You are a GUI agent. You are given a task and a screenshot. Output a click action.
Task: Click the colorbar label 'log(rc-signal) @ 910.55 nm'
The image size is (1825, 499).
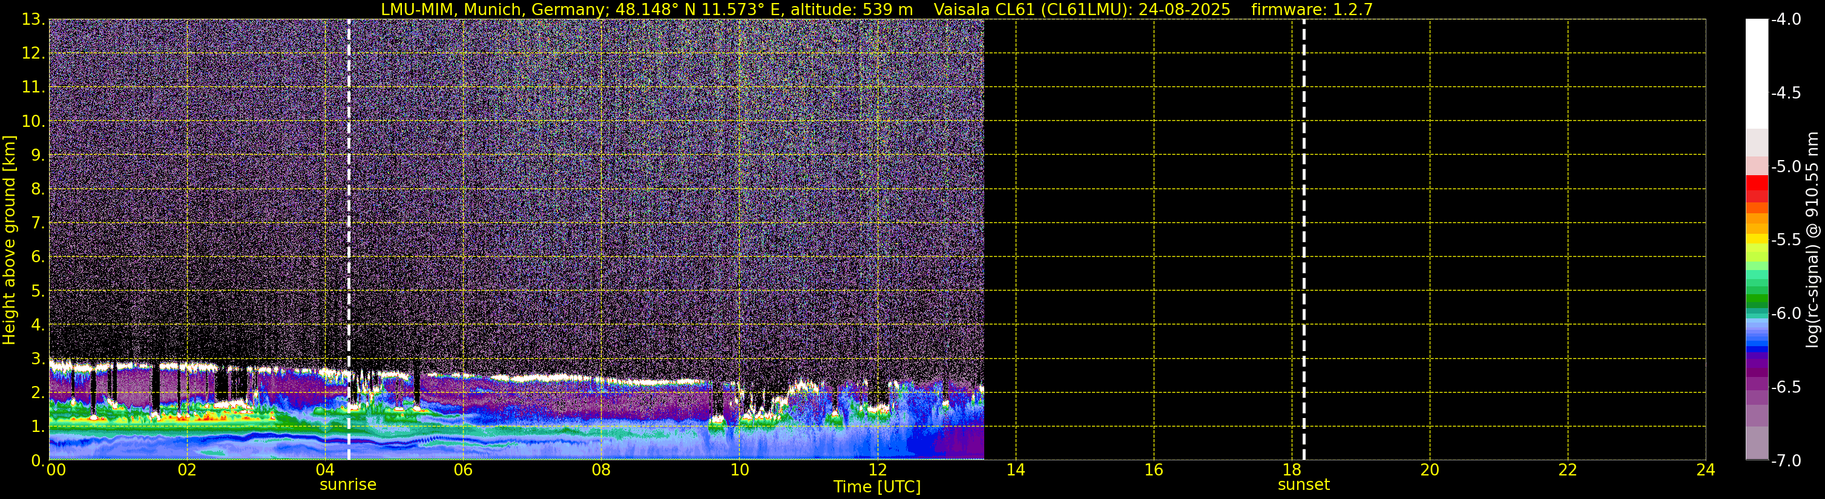(x=1812, y=240)
